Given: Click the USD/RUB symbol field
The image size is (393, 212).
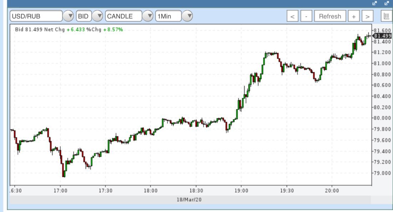Looking at the screenshot, I should [x=36, y=16].
